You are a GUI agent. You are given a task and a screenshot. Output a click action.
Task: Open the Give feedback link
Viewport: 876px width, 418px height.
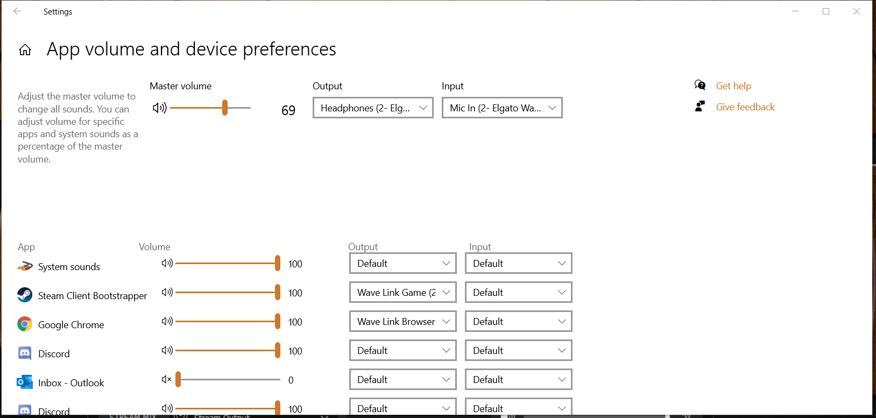point(745,107)
